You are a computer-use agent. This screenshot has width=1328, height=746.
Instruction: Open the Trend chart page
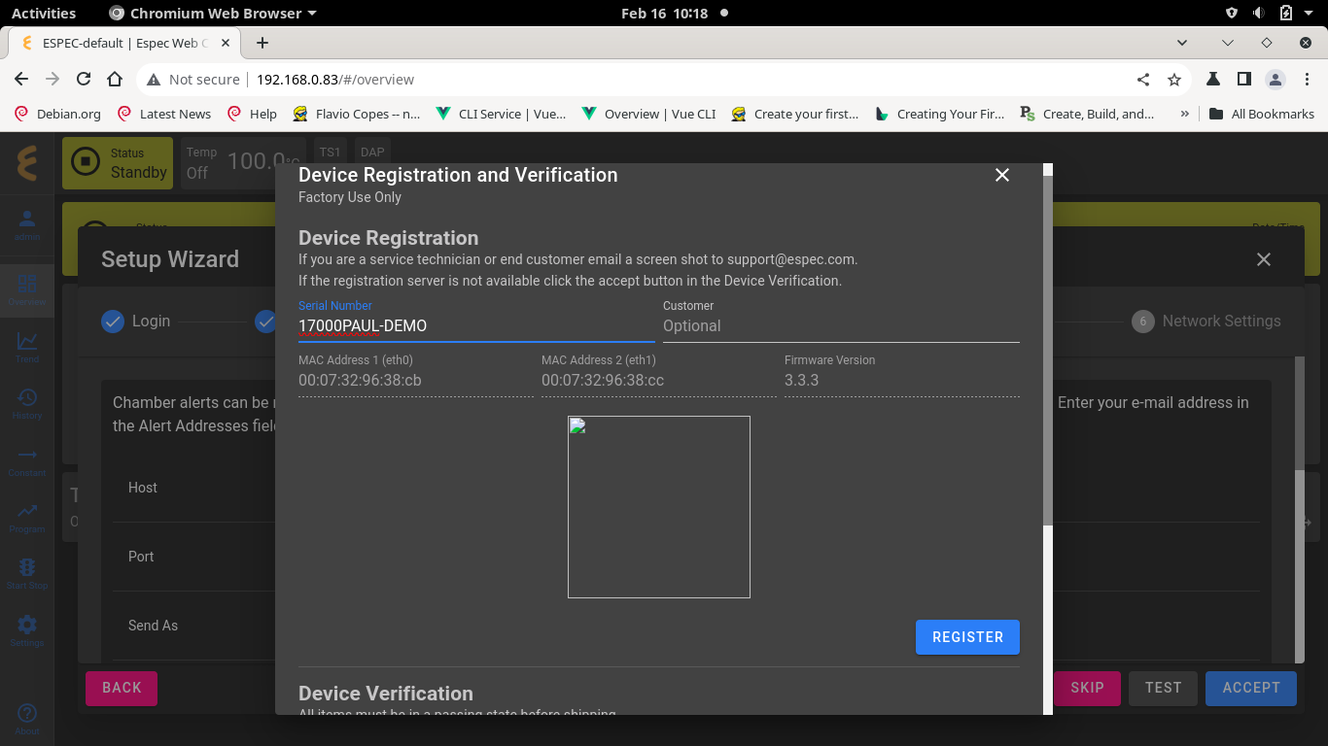pos(27,347)
